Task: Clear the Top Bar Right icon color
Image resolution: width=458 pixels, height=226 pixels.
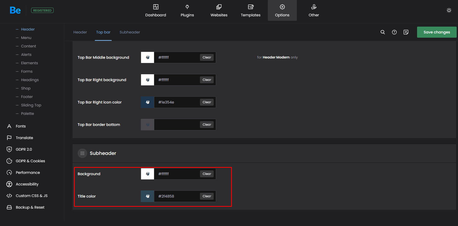Action: pyautogui.click(x=207, y=102)
